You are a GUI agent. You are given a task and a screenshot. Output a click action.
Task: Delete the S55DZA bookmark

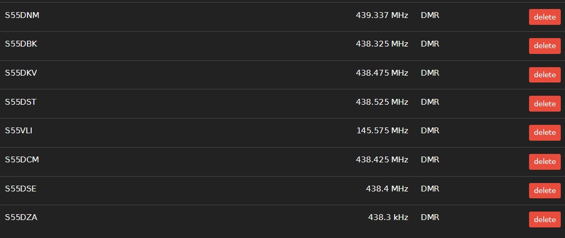click(544, 219)
